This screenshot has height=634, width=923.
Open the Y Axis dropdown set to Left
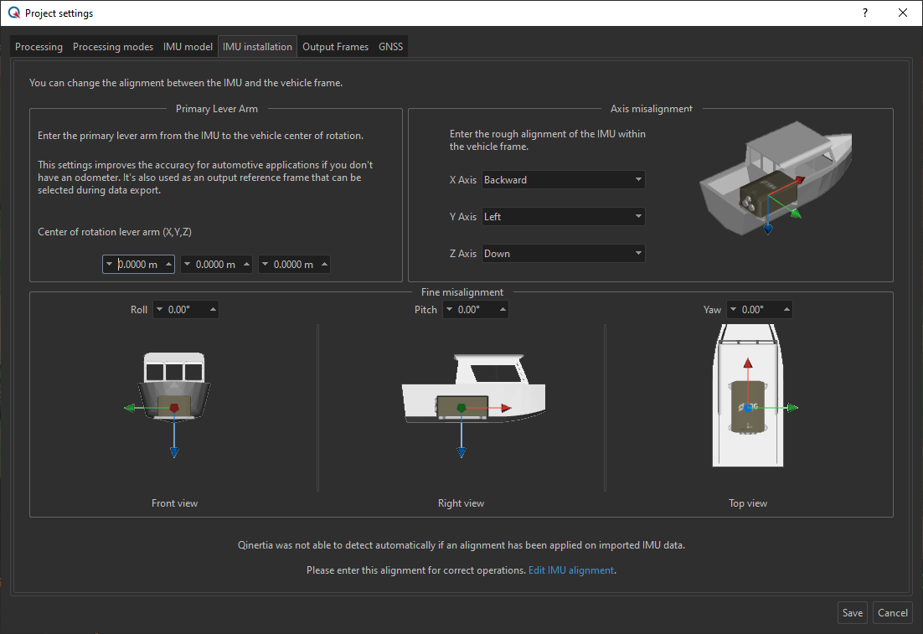pos(564,217)
